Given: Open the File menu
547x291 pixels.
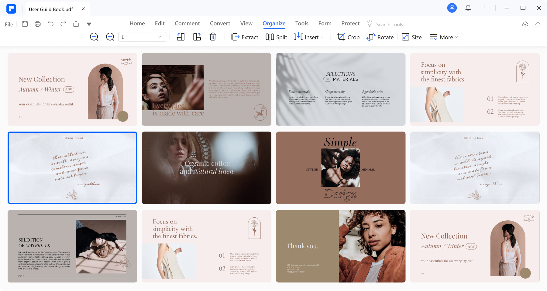Looking at the screenshot, I should point(9,24).
